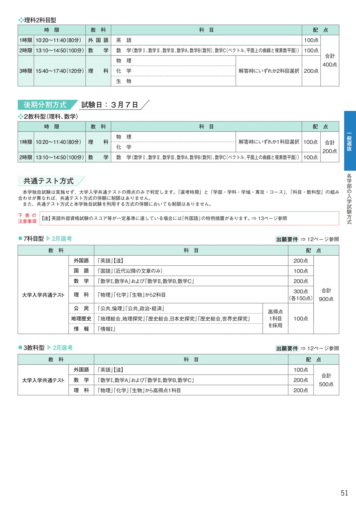This screenshot has height=507, width=356.
Task: Click the 合計400点 total cell
Action: [x=330, y=60]
